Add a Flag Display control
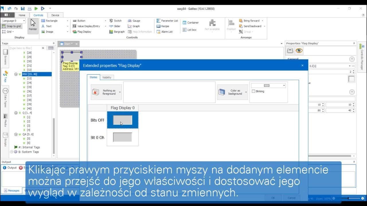 point(82,32)
